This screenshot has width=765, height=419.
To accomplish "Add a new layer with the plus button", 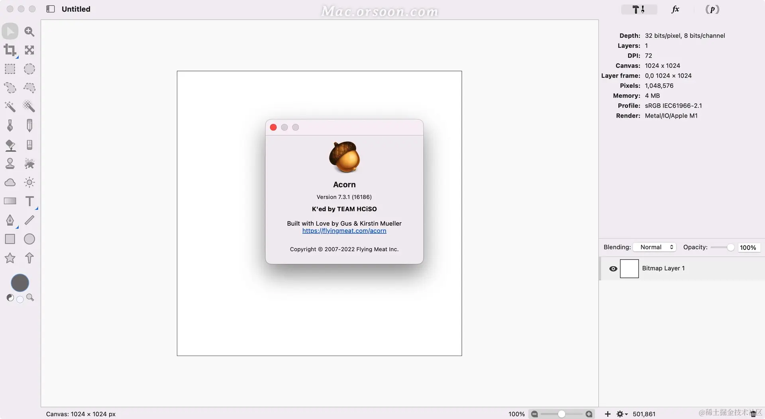I will click(x=608, y=414).
